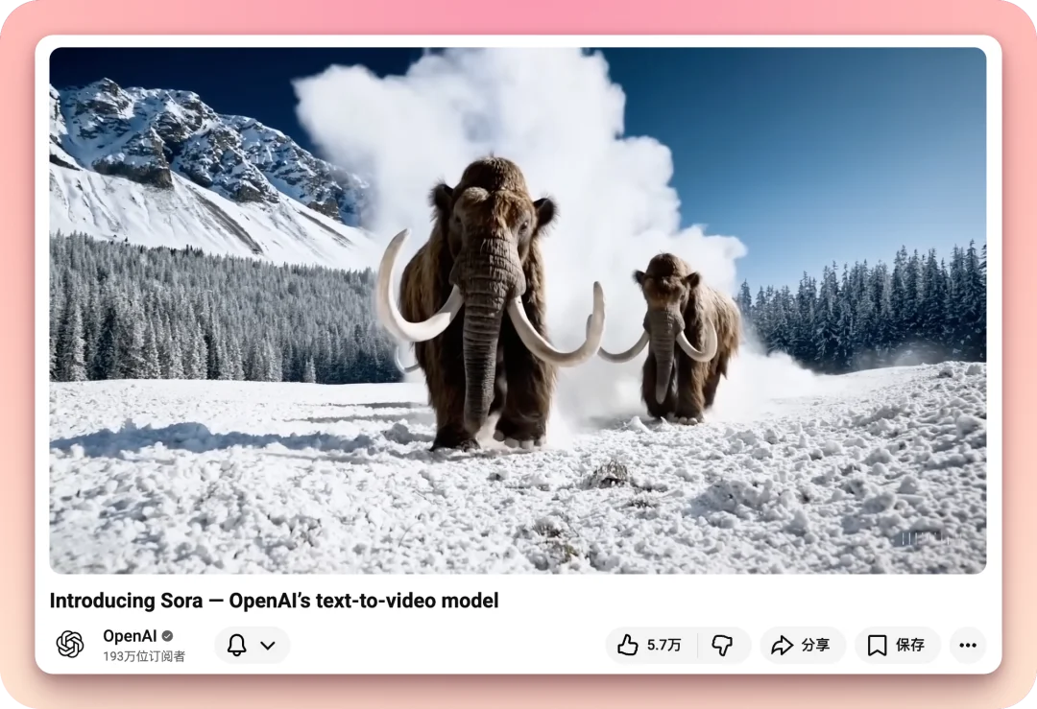Screen dimensions: 1037x709
Task: Click the verified badge beside OpenAI
Action: coord(167,636)
